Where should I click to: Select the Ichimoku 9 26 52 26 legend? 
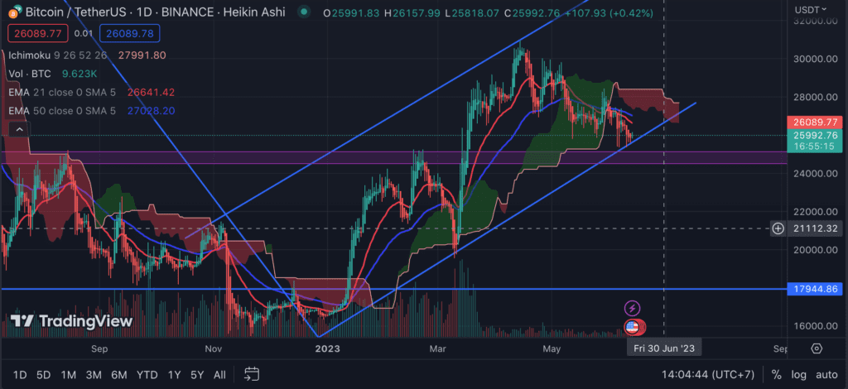tap(58, 55)
